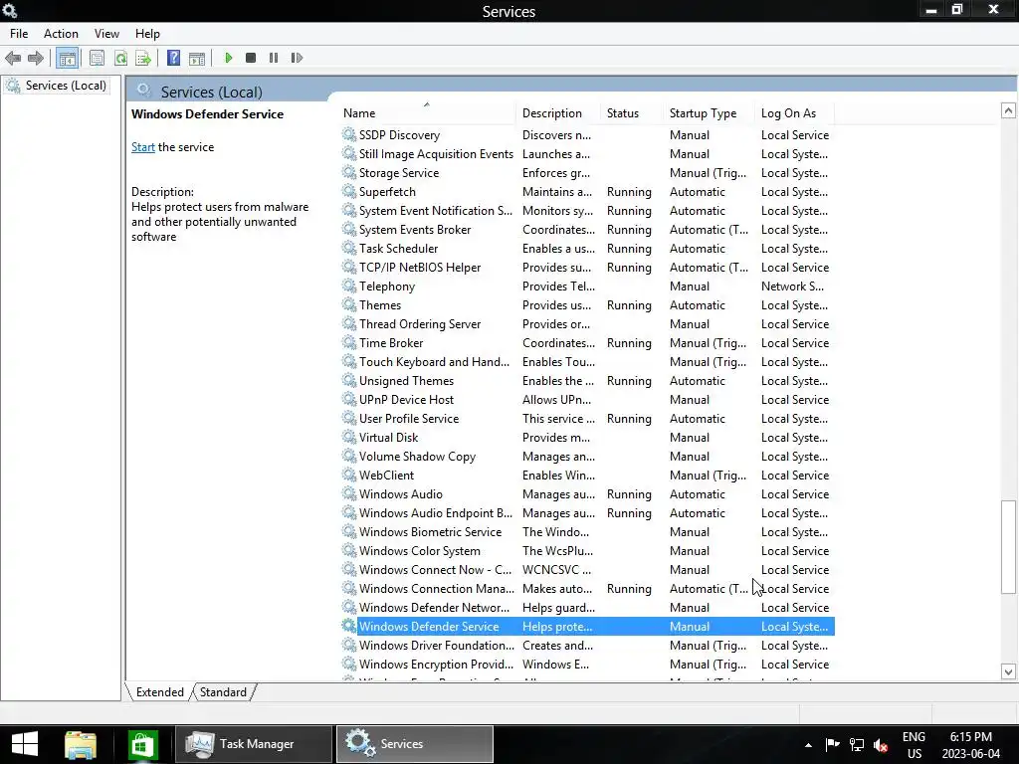The height and width of the screenshot is (764, 1019).
Task: Select the WebClient service gear icon
Action: point(349,476)
